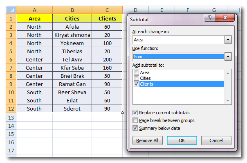Screen dimensions: 247x163
Task: Click the 100 clients cell
Action: pyautogui.click(x=107, y=43)
